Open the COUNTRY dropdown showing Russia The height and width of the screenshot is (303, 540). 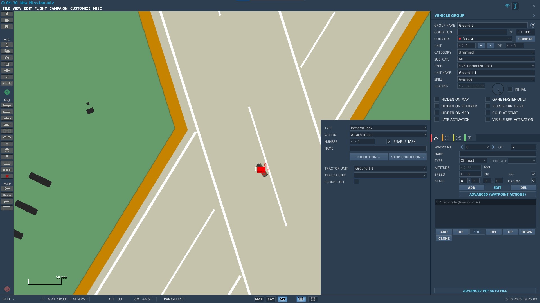[485, 39]
